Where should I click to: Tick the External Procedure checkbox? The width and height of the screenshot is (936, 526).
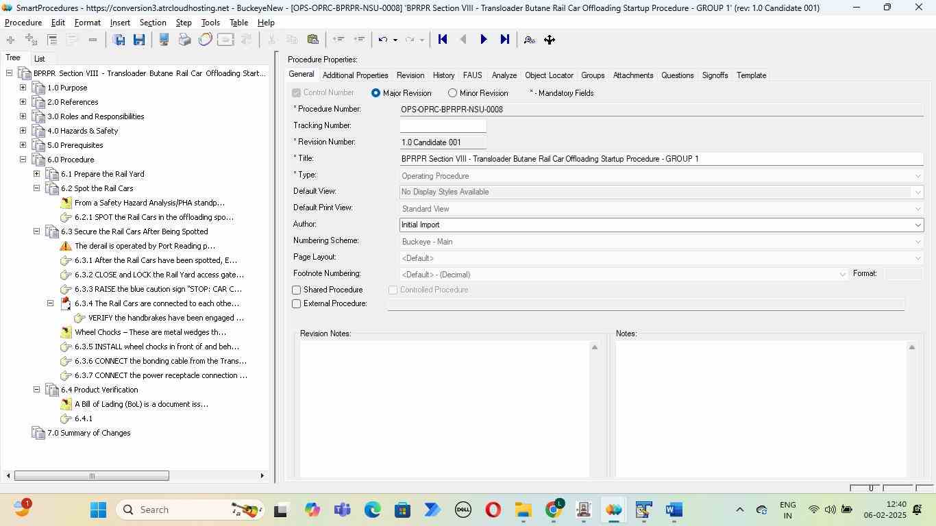tap(297, 304)
